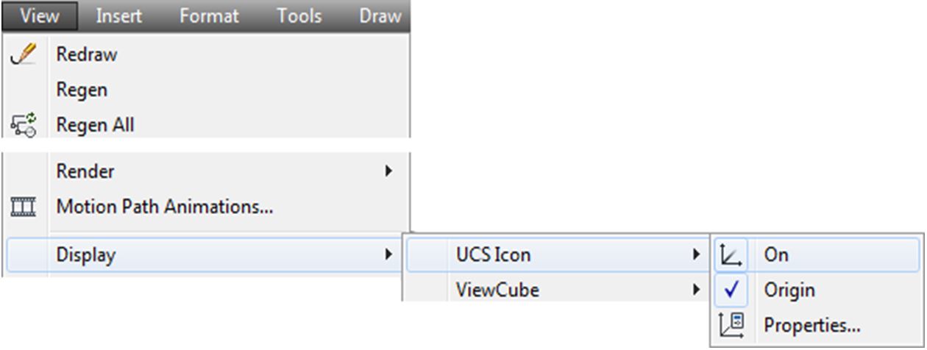Viewport: 927px width, 350px height.
Task: Open the Insert menu
Action: tap(119, 15)
